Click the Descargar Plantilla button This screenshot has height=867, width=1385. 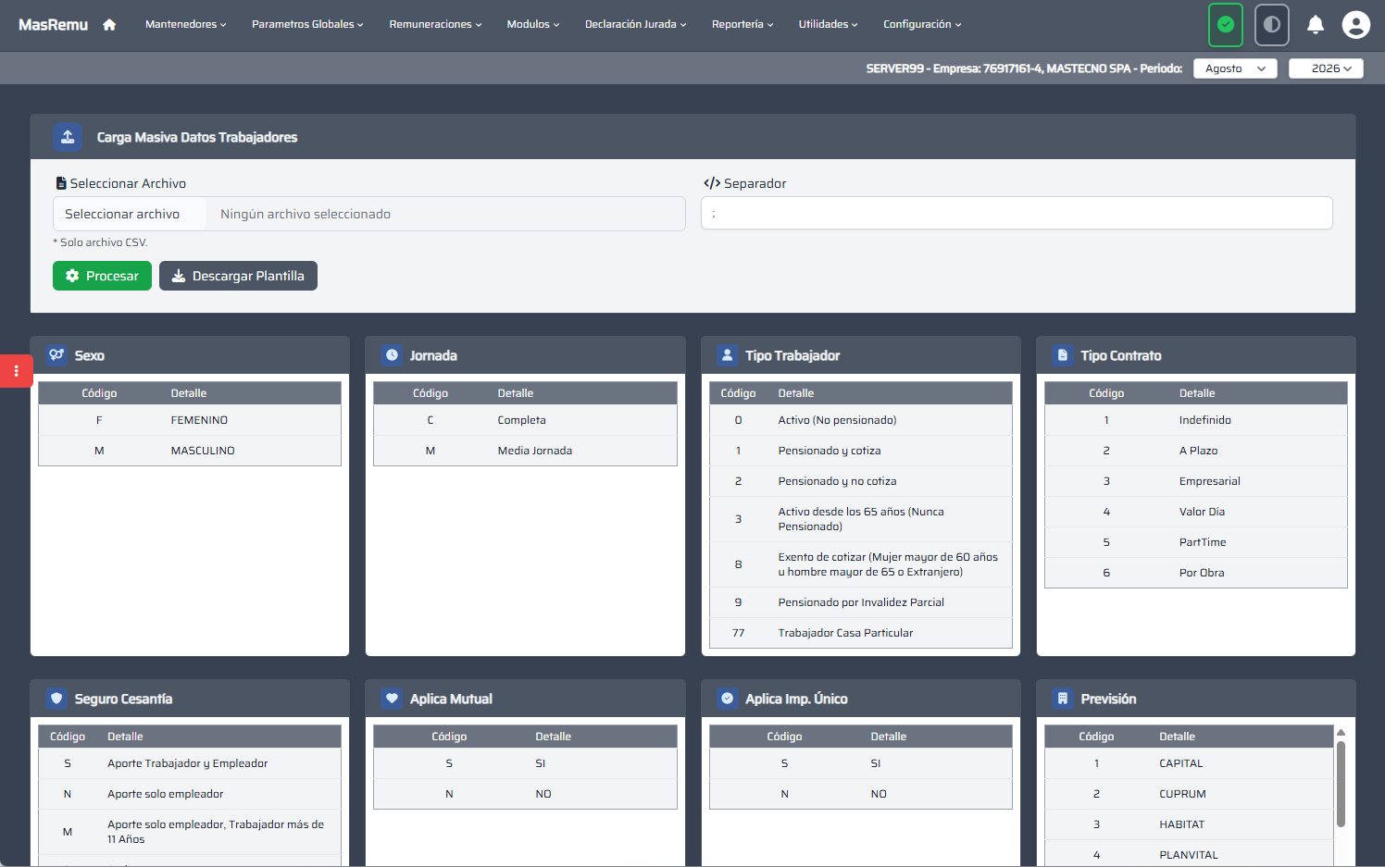238,276
